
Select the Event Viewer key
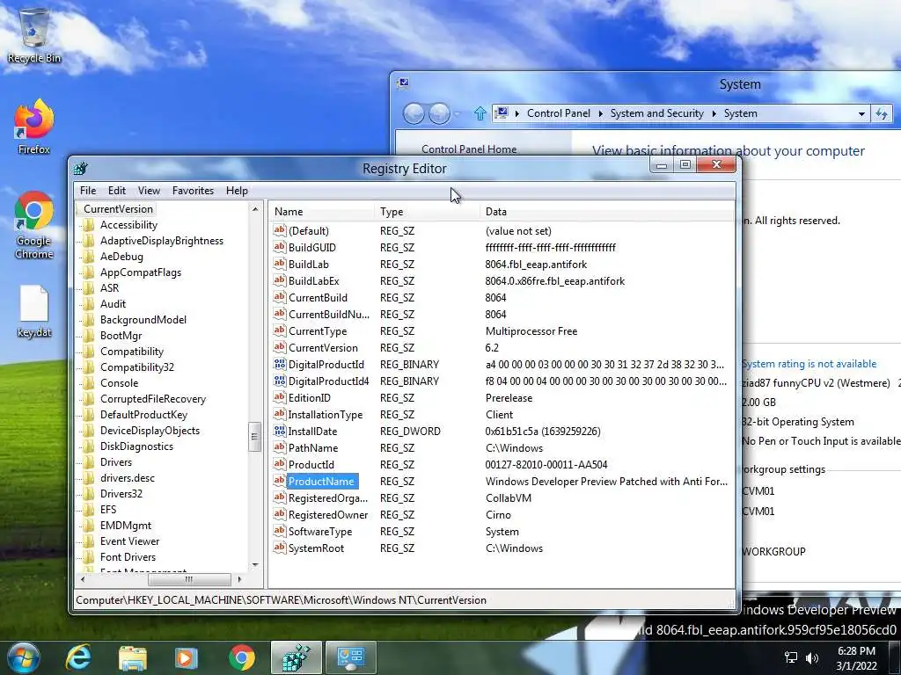tap(130, 541)
